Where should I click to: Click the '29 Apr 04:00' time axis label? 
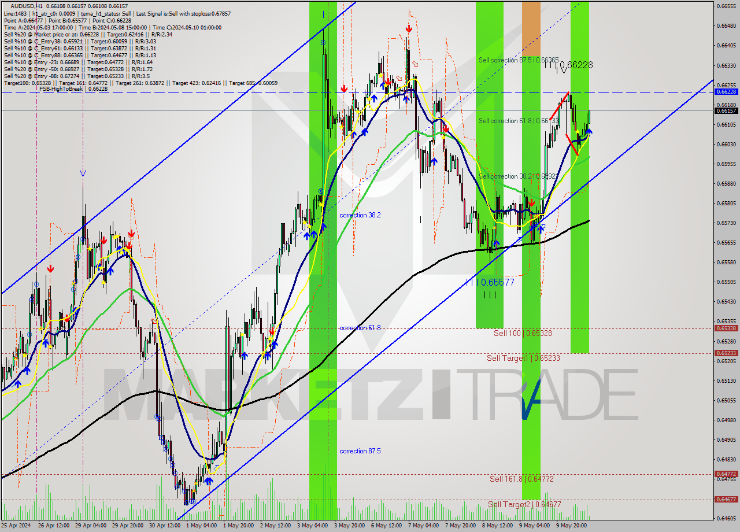pyautogui.click(x=90, y=526)
